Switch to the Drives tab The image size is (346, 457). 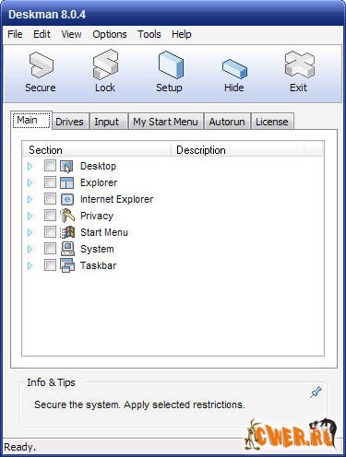coord(69,122)
